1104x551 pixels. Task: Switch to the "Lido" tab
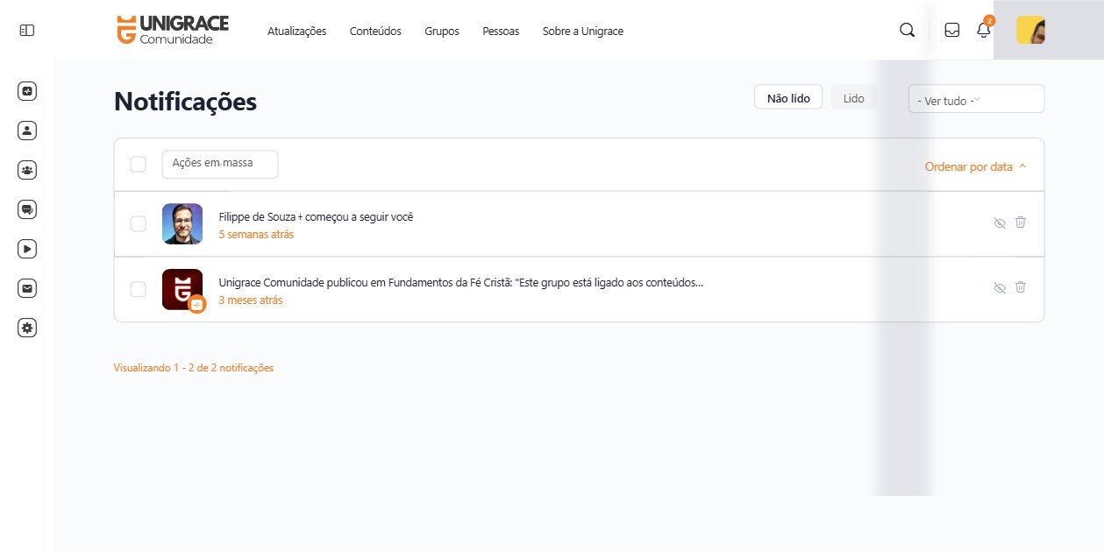[x=853, y=98]
